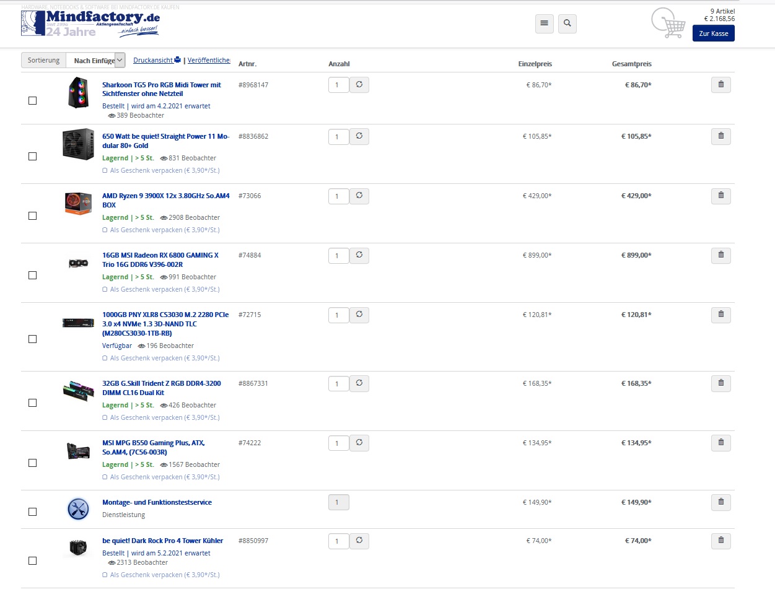The height and width of the screenshot is (592, 775).
Task: Enable gift wrap for Straight Power 11
Action: 105,170
